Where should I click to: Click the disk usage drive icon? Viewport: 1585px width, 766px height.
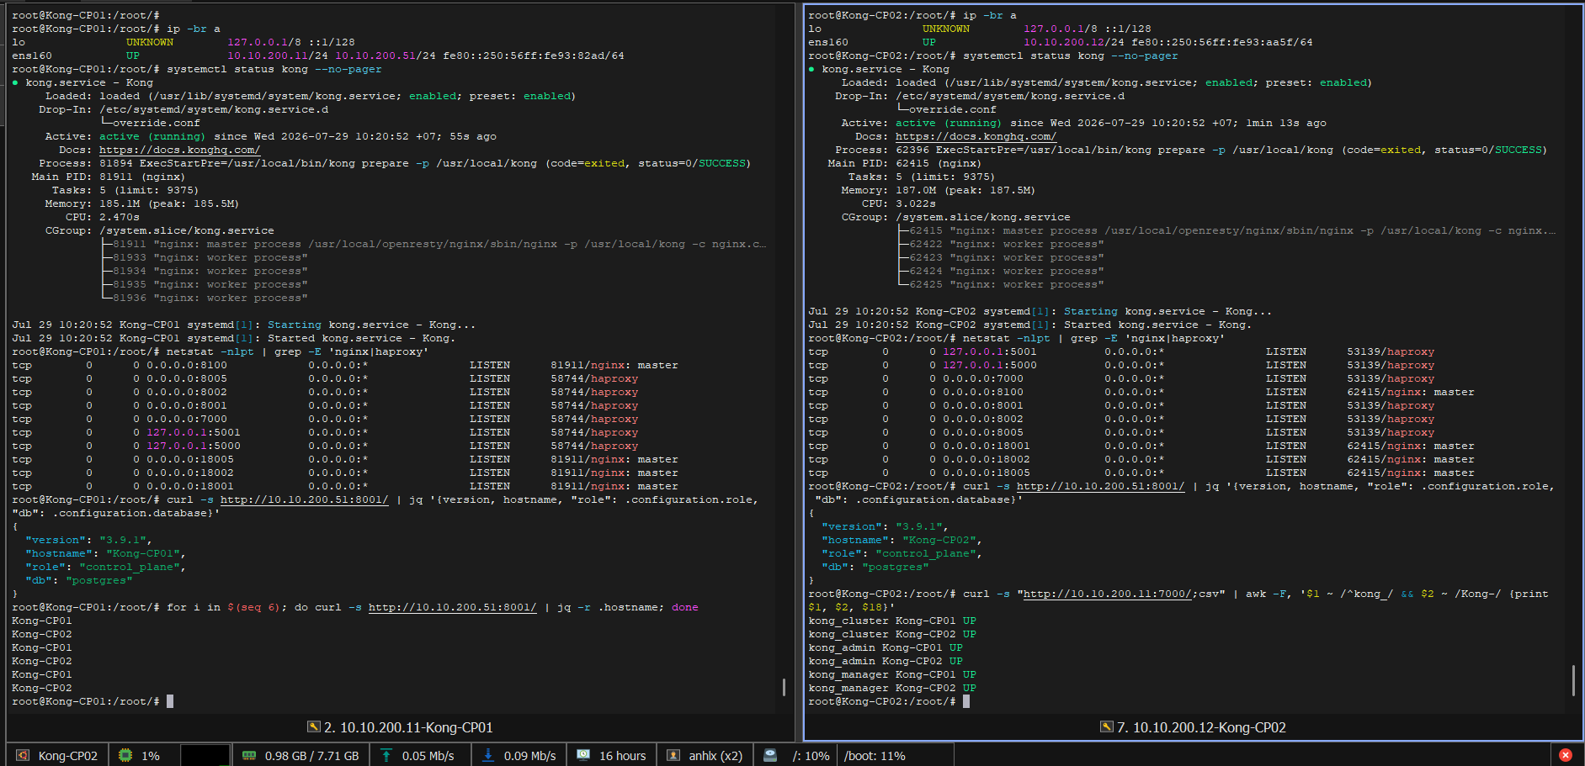[x=770, y=755]
